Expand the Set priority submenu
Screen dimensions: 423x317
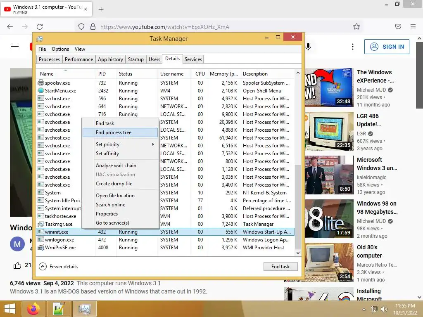pyautogui.click(x=120, y=144)
